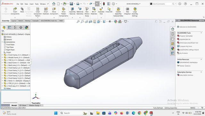
Task: Open the DisplayManager tab icon
Action: 26,27
